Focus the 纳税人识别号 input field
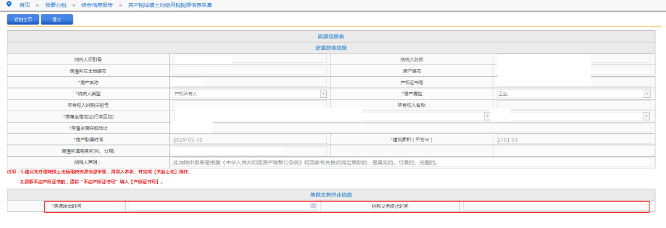This screenshot has width=666, height=228. pyautogui.click(x=250, y=59)
